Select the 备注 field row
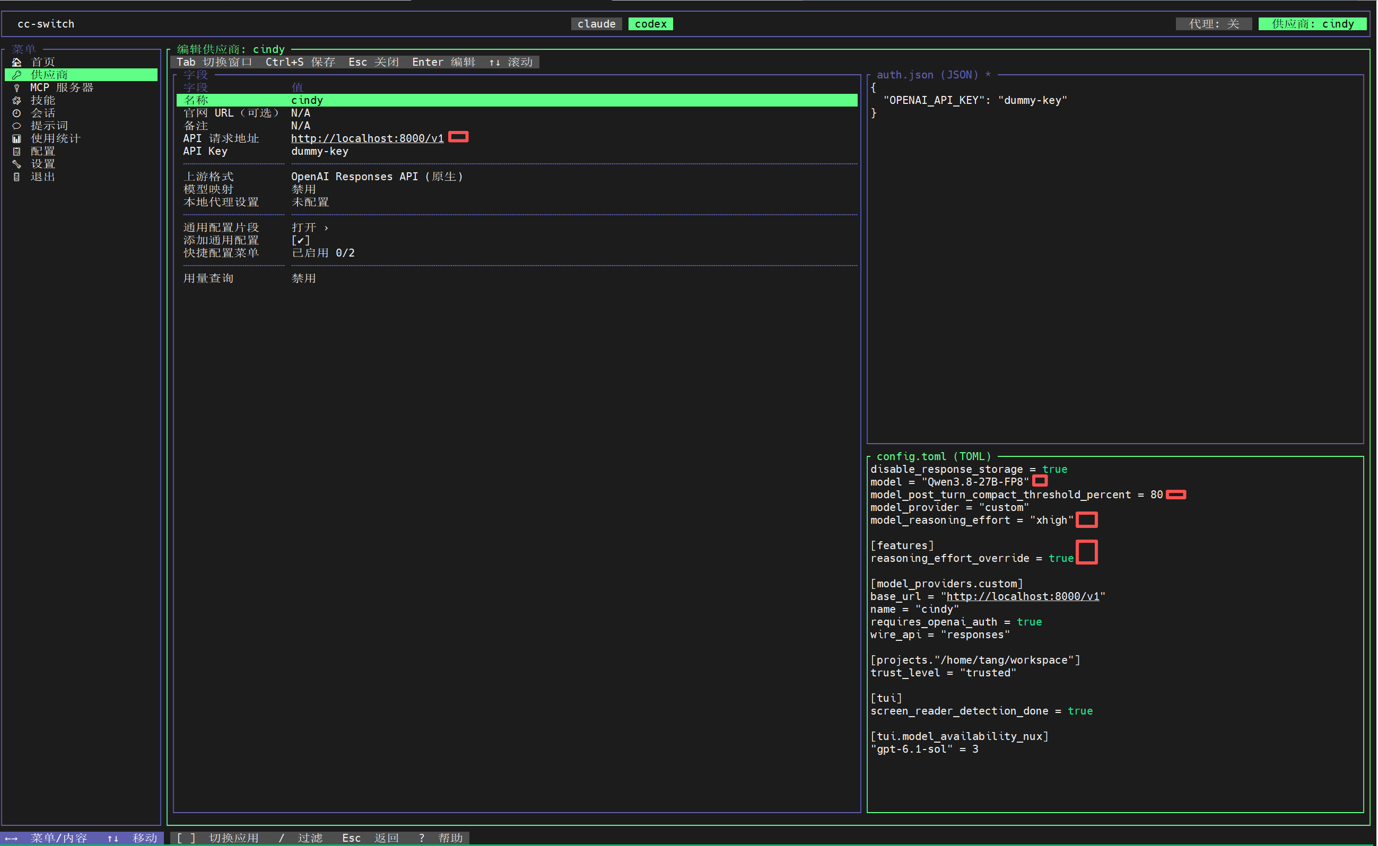This screenshot has width=1378, height=846. point(517,126)
